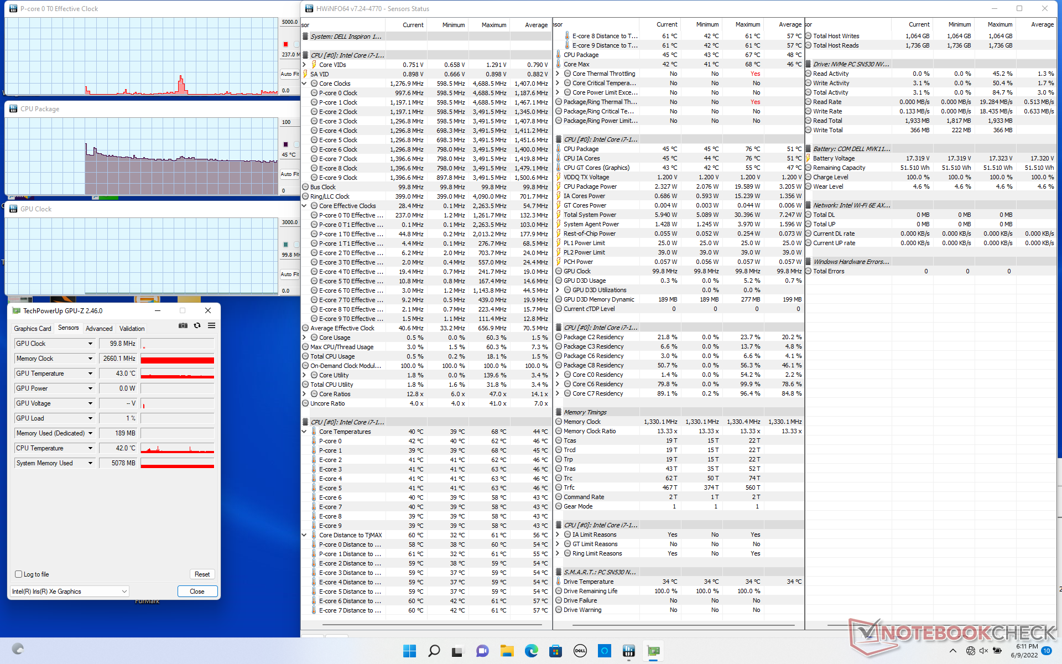Select the Sensors tab in GPU-Z
Viewport: 1062px width, 664px height.
click(x=69, y=328)
